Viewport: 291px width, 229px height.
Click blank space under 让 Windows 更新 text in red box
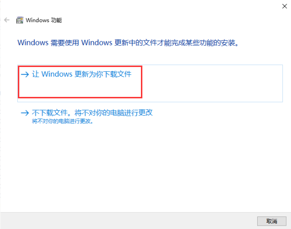click(x=80, y=88)
